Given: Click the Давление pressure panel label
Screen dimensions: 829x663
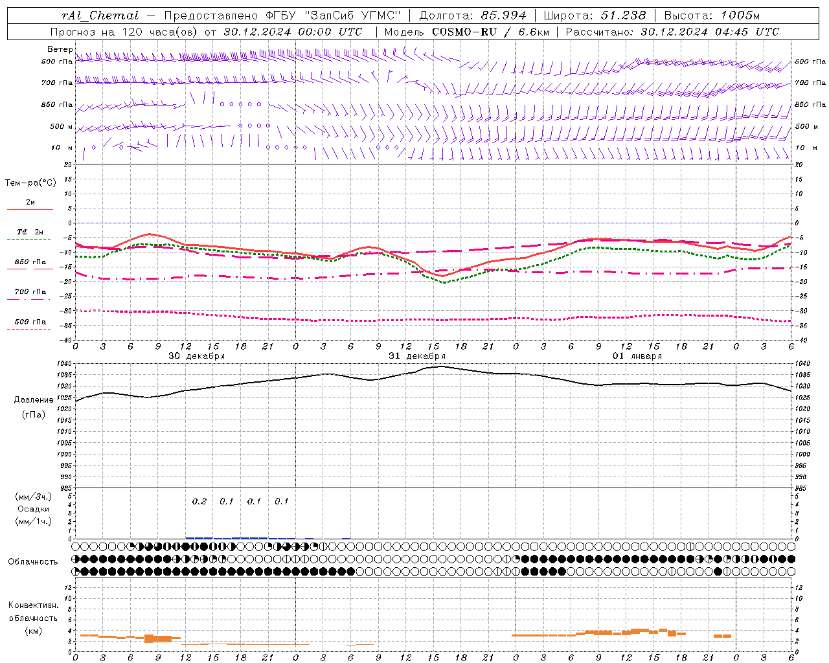Looking at the screenshot, I should tap(34, 400).
